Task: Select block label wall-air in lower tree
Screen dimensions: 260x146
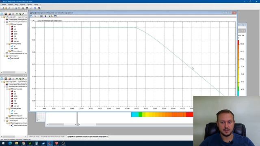Action: [16, 106]
